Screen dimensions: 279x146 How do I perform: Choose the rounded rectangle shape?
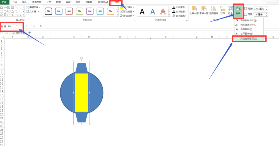coord(9,11)
